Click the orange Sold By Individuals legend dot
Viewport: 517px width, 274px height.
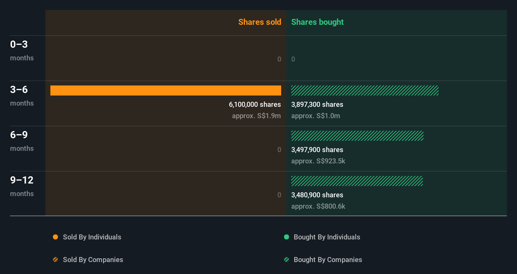point(55,237)
